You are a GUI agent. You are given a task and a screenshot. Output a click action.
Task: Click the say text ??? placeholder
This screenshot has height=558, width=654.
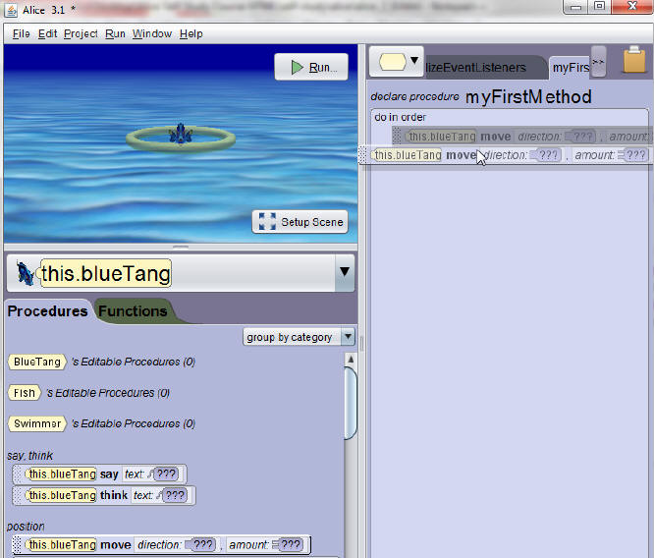(x=166, y=474)
